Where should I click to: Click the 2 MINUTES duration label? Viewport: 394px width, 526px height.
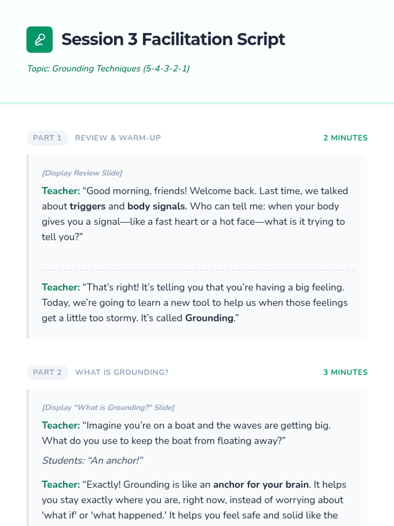[x=345, y=138]
